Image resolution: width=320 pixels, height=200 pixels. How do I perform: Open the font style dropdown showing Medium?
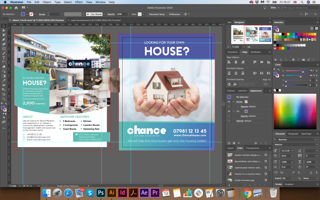coord(316,144)
